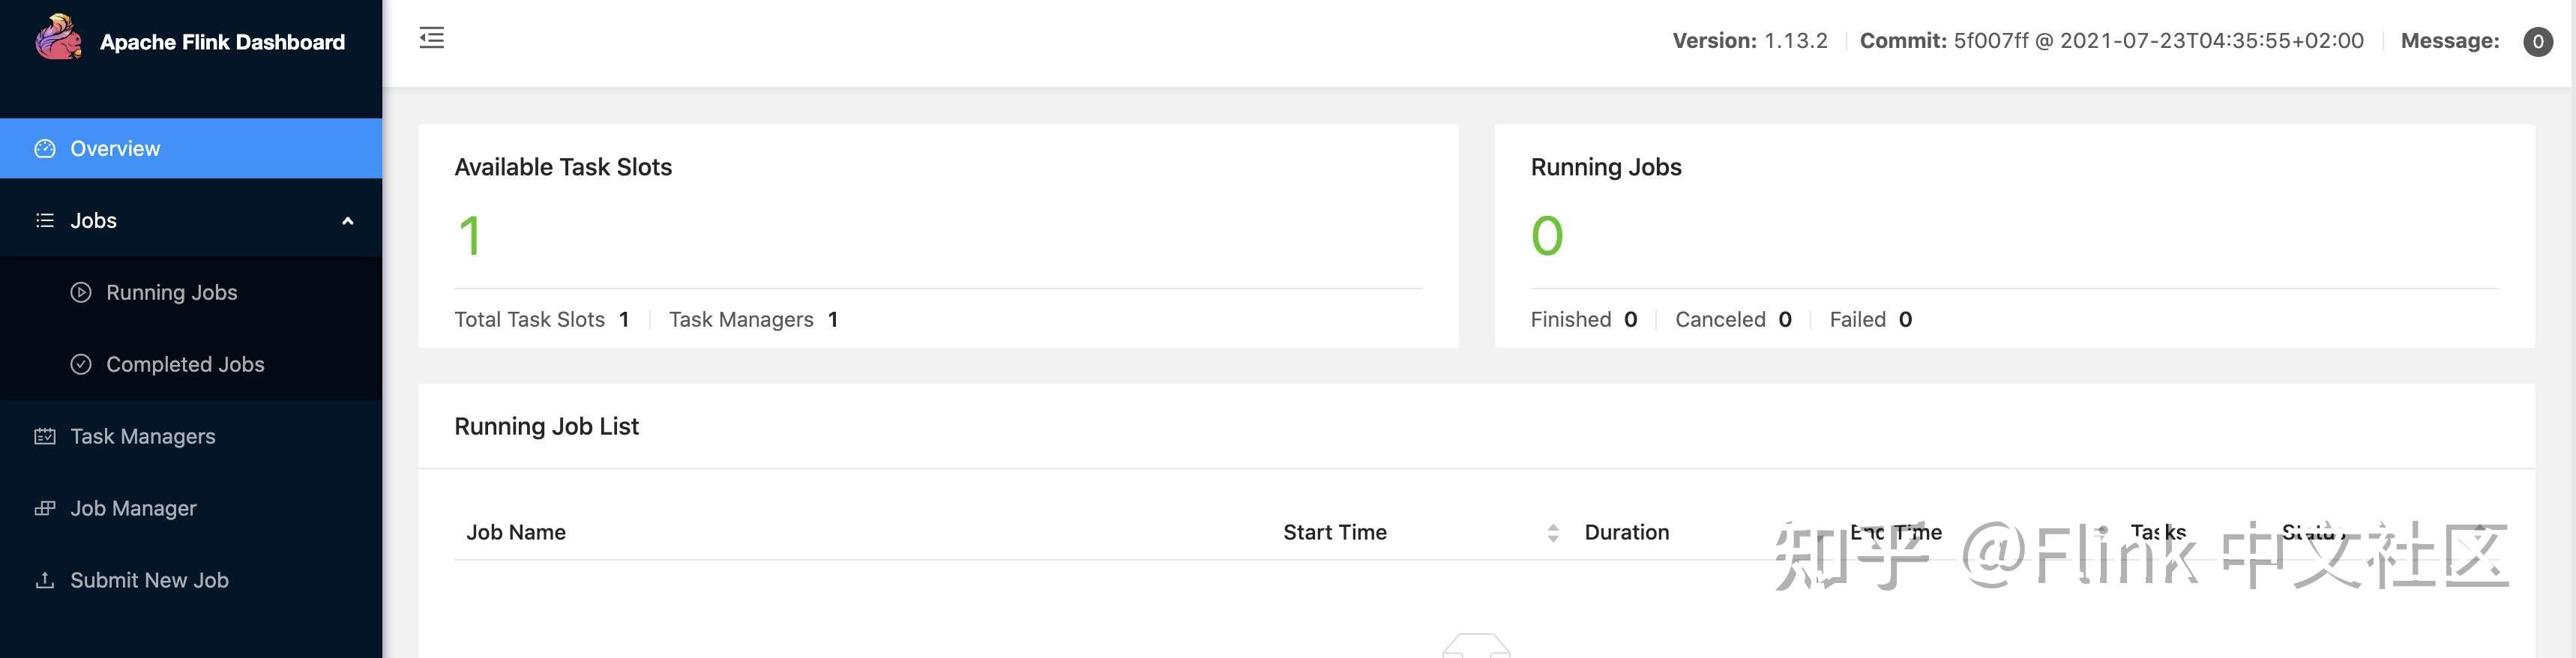
Task: Click the Duration column header
Action: (1626, 533)
